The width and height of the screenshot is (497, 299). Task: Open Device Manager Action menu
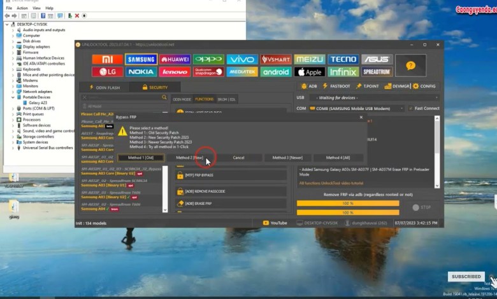(22, 8)
